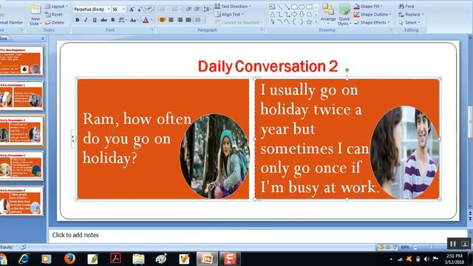Toggle bold formatting

(78, 20)
